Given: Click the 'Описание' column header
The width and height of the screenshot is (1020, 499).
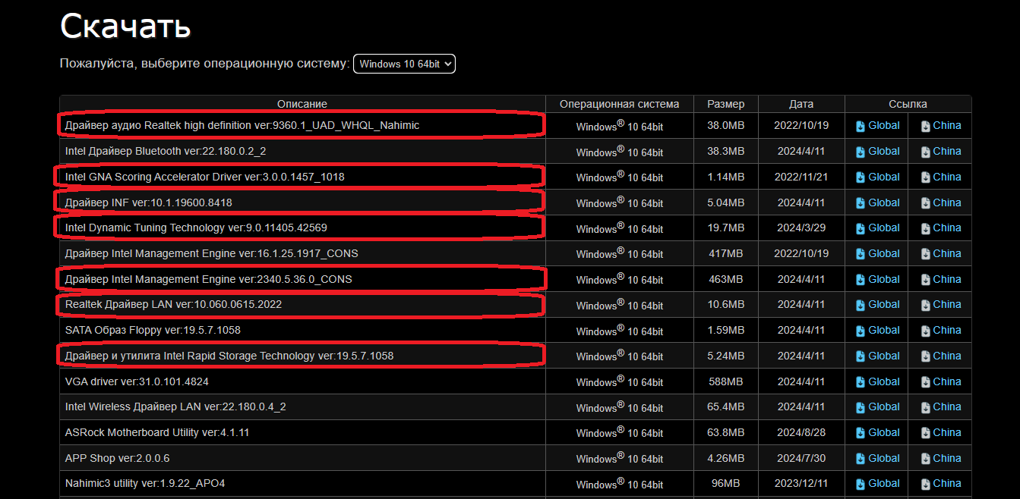Looking at the screenshot, I should tap(302, 104).
